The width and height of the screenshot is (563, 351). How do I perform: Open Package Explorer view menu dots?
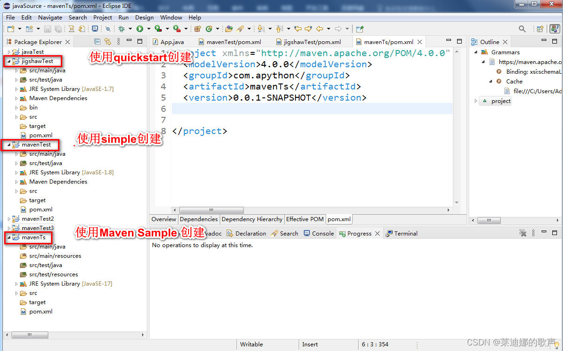coord(118,42)
